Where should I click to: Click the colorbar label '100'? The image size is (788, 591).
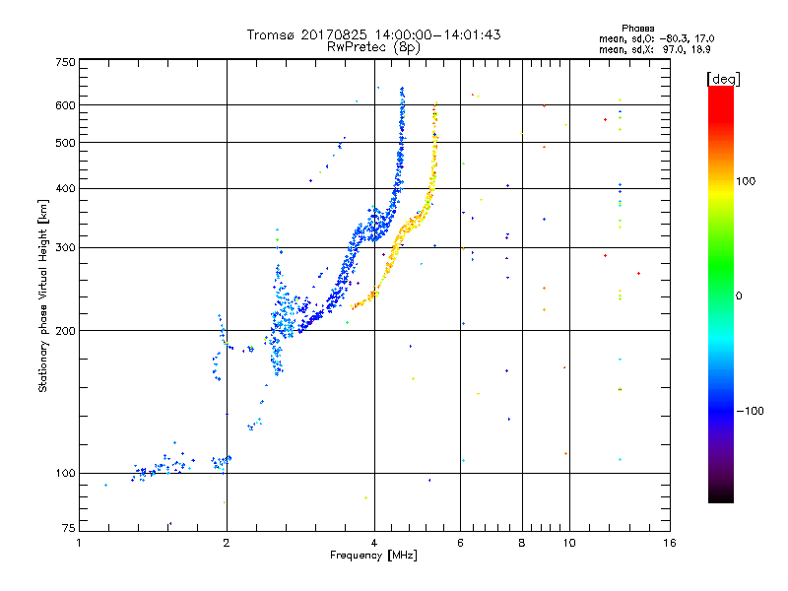tap(746, 181)
